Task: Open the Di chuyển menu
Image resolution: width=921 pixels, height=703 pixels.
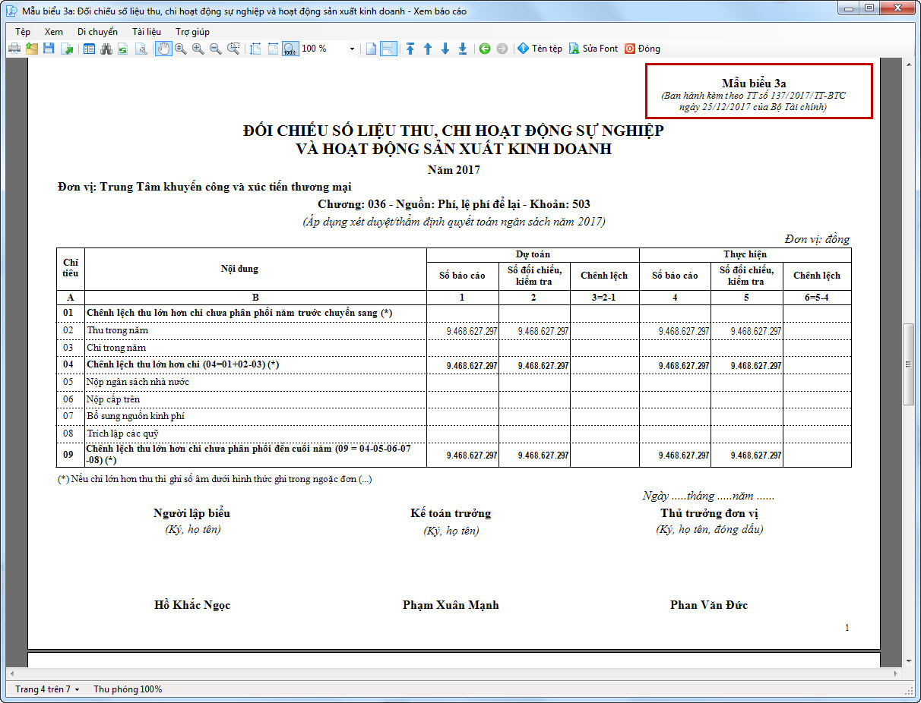Action: click(97, 32)
